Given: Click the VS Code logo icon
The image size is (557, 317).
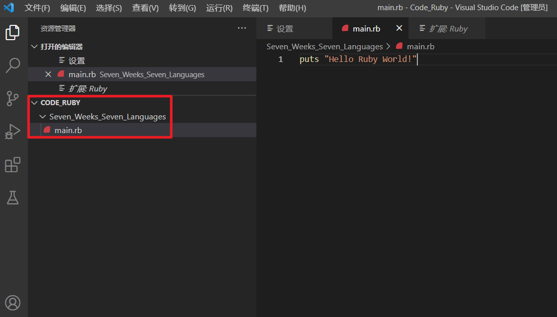Looking at the screenshot, I should point(9,8).
